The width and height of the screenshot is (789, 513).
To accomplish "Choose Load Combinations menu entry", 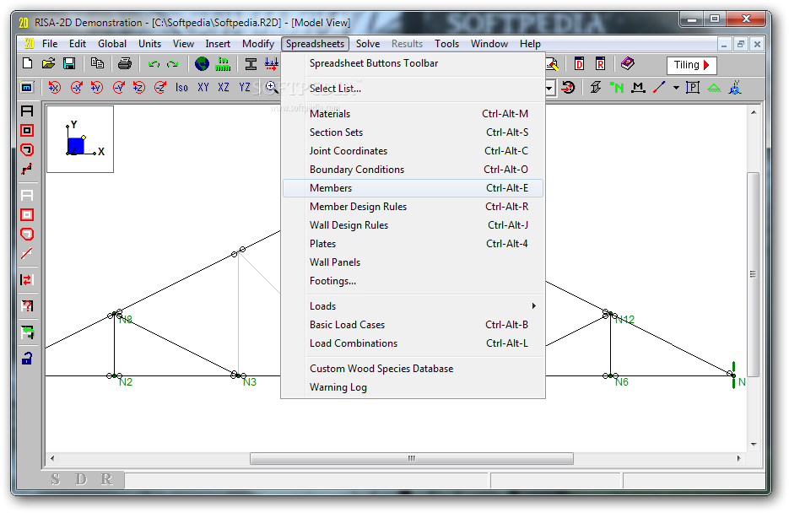I will point(413,343).
